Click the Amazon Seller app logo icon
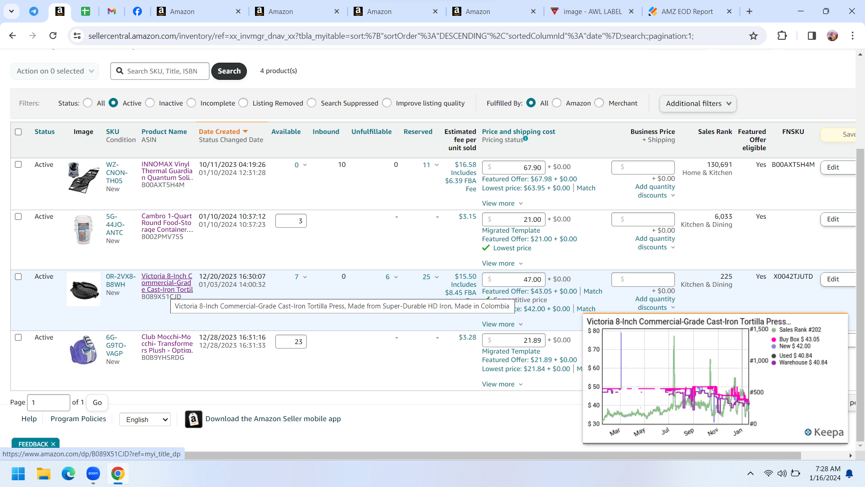Image resolution: width=865 pixels, height=487 pixels. [194, 419]
